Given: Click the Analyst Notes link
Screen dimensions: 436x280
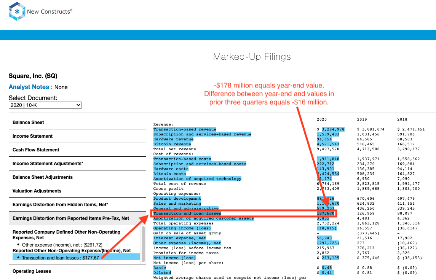Looking at the screenshot, I should [x=29, y=87].
